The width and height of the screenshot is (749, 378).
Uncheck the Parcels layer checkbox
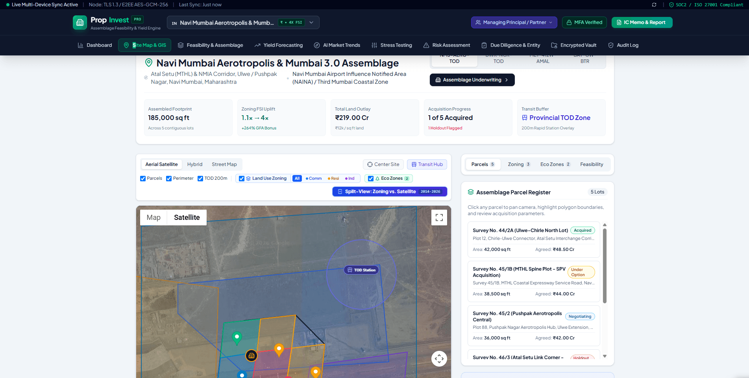tap(143, 179)
